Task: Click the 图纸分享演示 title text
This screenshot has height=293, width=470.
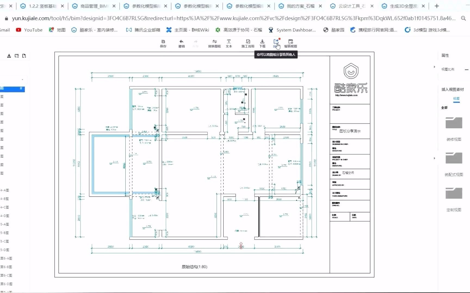Action: [350, 131]
